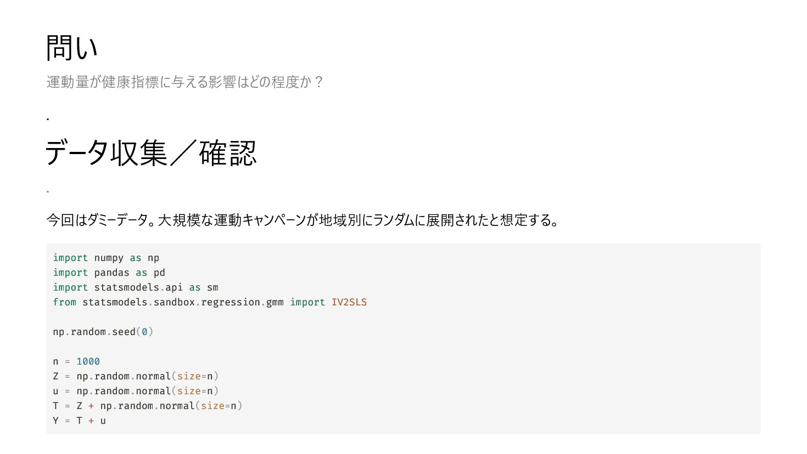Click the 'import pandas as pd' code line
Screen dimensions: 807x454
coord(109,273)
